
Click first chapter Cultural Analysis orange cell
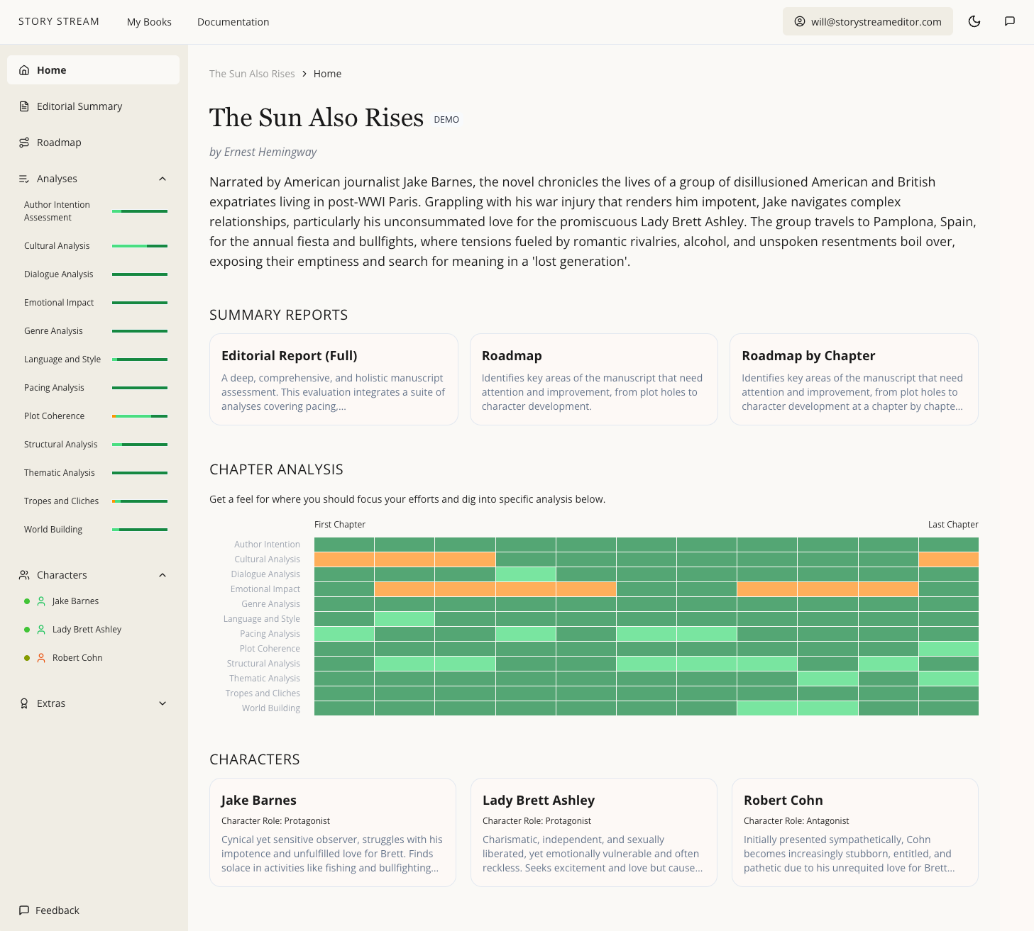(344, 559)
